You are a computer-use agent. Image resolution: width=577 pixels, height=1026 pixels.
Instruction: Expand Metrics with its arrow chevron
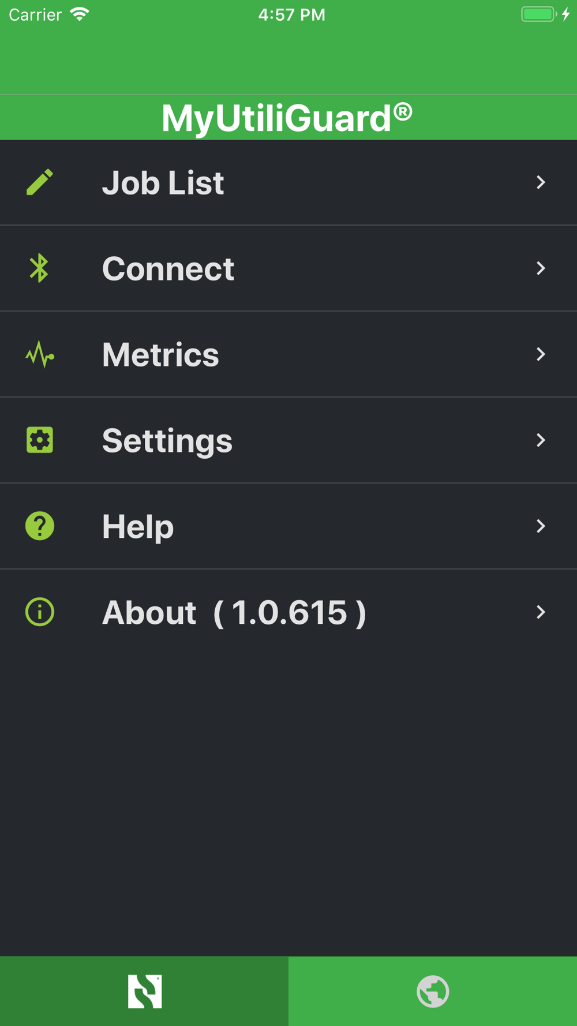click(541, 354)
